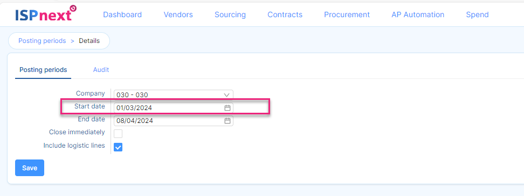Click the Save button

[x=30, y=168]
